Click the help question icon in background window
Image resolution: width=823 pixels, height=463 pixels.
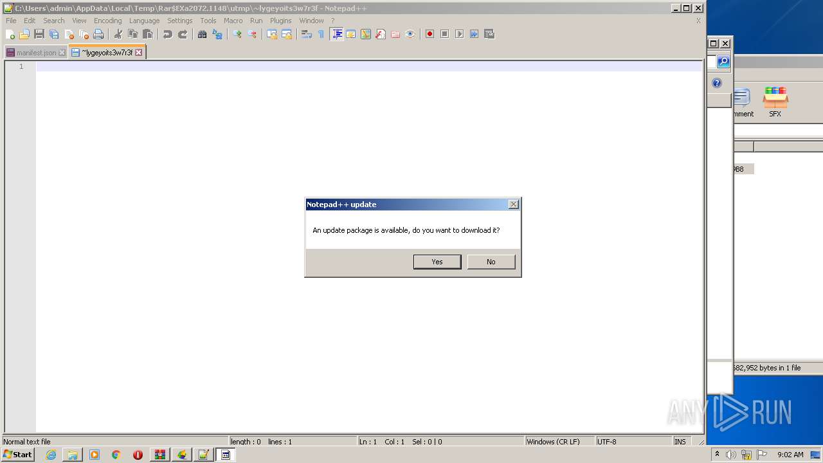(717, 83)
